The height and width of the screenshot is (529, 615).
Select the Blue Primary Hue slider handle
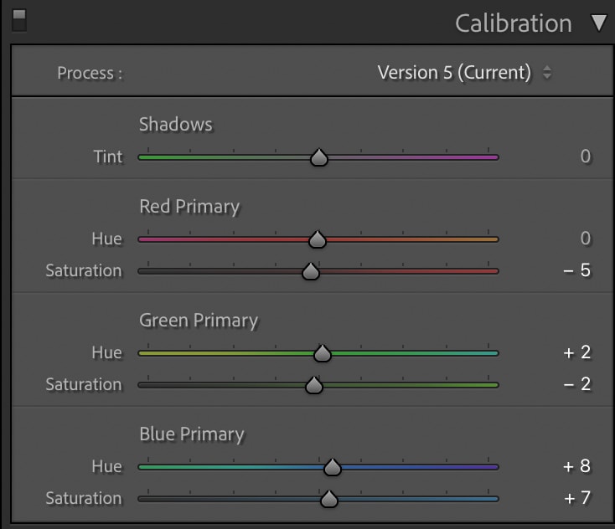coord(332,467)
